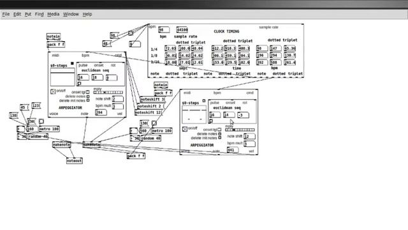Select the right euclidean seq rot box -3

(x=243, y=115)
